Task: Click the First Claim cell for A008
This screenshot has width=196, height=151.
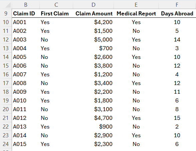Action: pos(56,83)
